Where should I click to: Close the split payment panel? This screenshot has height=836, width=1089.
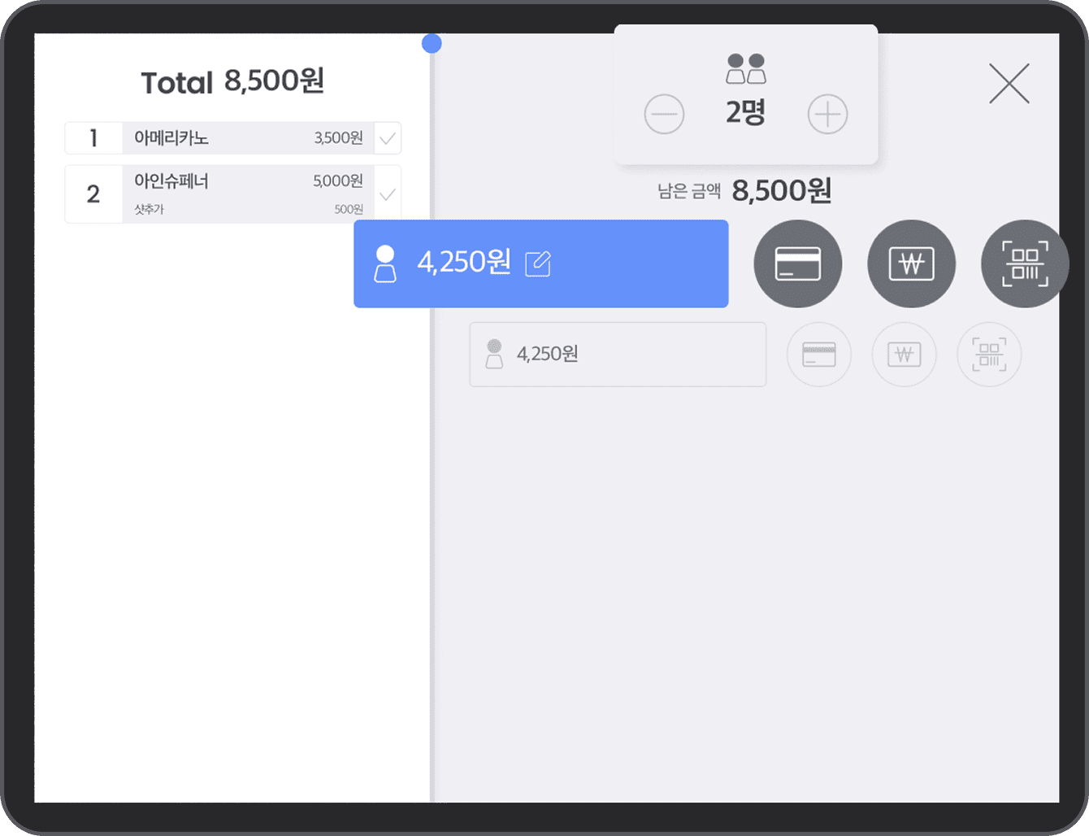pyautogui.click(x=1009, y=84)
